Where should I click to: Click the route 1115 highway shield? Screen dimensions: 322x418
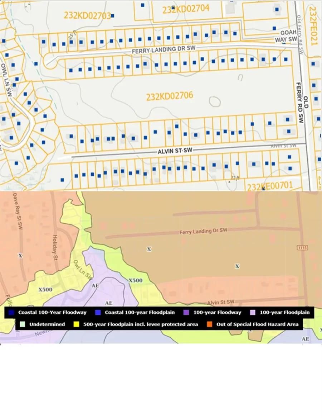(x=303, y=248)
